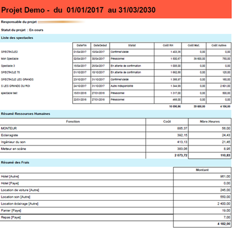
Task: Click the MONTEUR cost 885,37
Action: [x=167, y=129]
